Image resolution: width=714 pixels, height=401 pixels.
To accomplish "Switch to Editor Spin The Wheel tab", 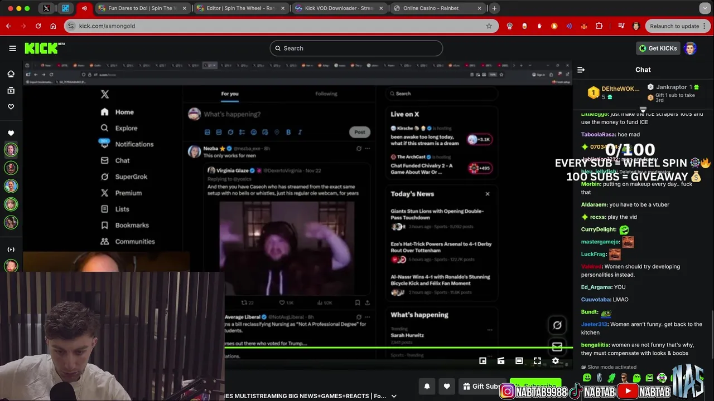I will 240,8.
